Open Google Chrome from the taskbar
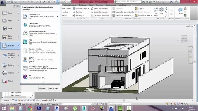 coord(30,108)
